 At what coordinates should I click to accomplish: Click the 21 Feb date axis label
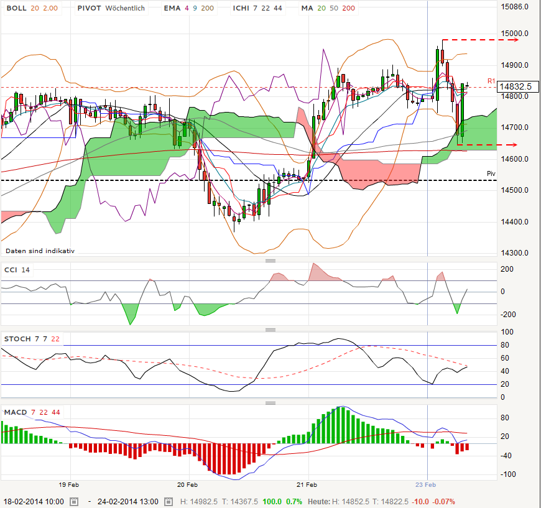coord(307,485)
